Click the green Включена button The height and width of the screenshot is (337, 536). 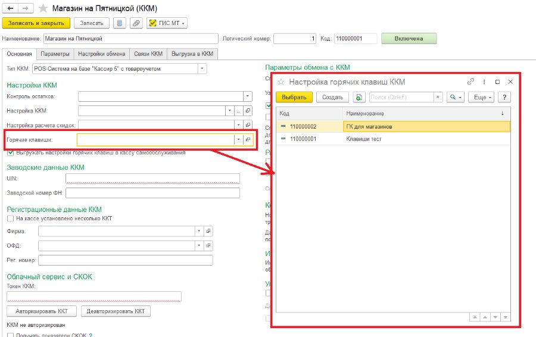[409, 39]
